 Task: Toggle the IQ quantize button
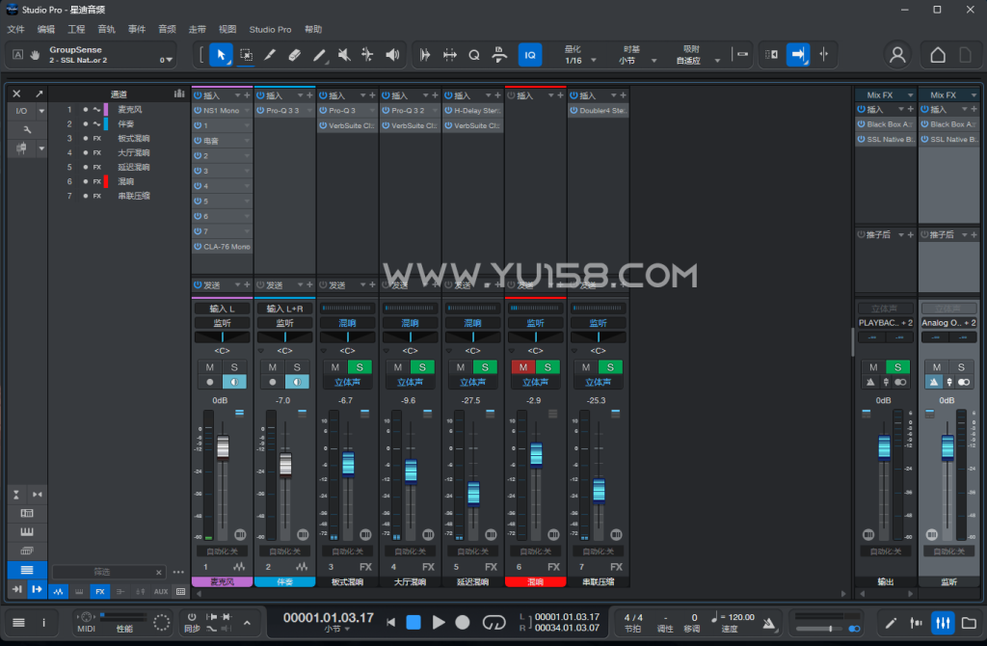530,55
